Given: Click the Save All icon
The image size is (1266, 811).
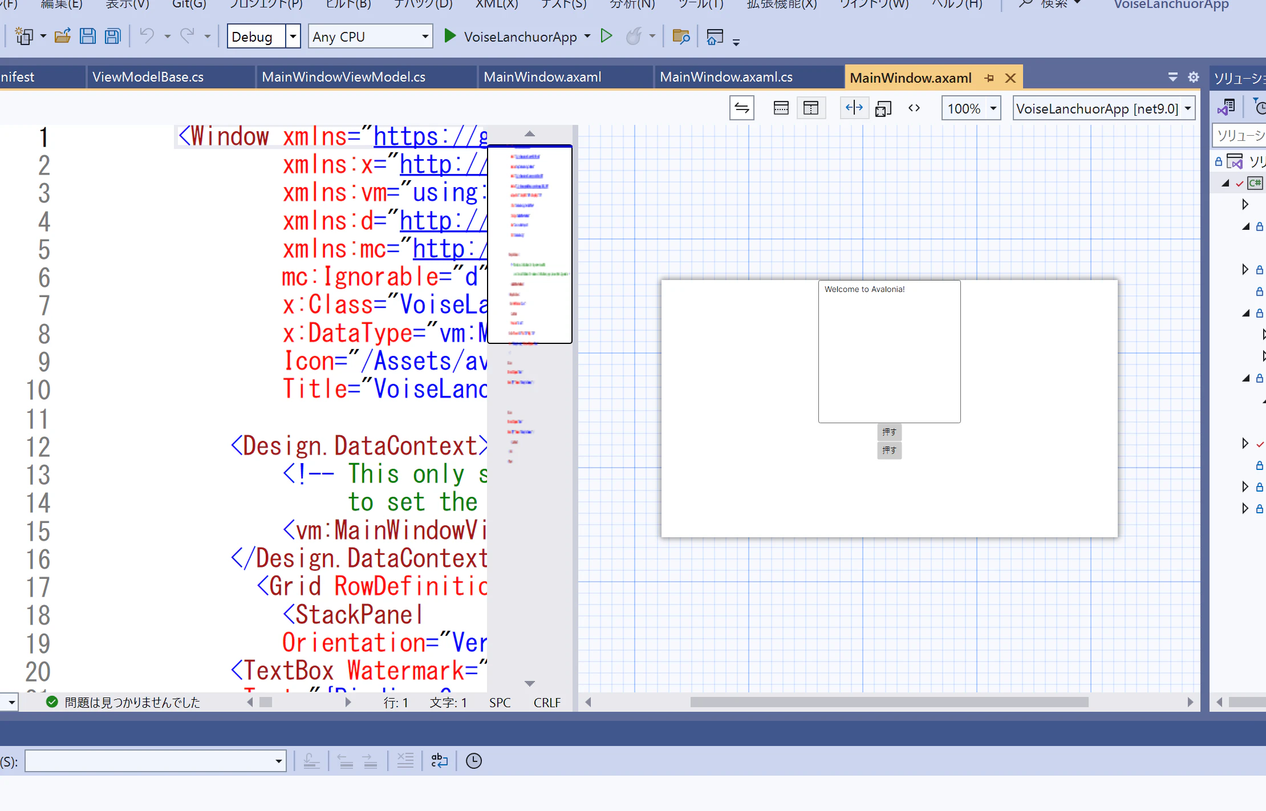Looking at the screenshot, I should [113, 37].
